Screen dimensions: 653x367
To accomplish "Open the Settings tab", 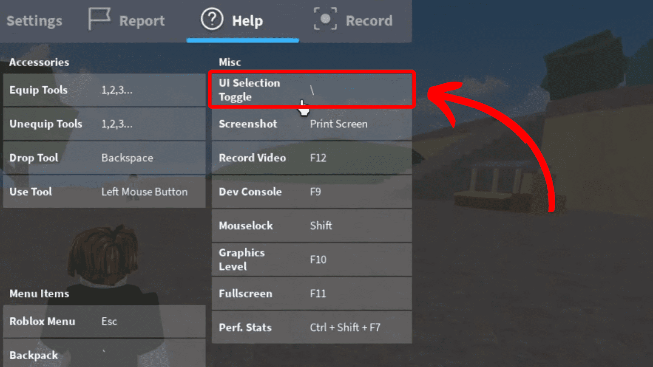I will pos(34,21).
